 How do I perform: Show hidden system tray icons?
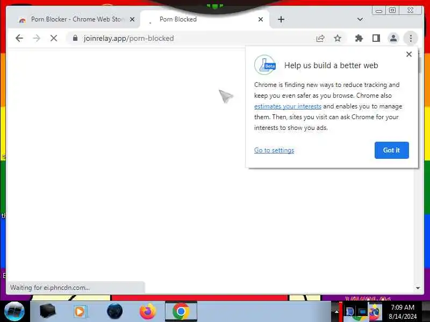[336, 312]
